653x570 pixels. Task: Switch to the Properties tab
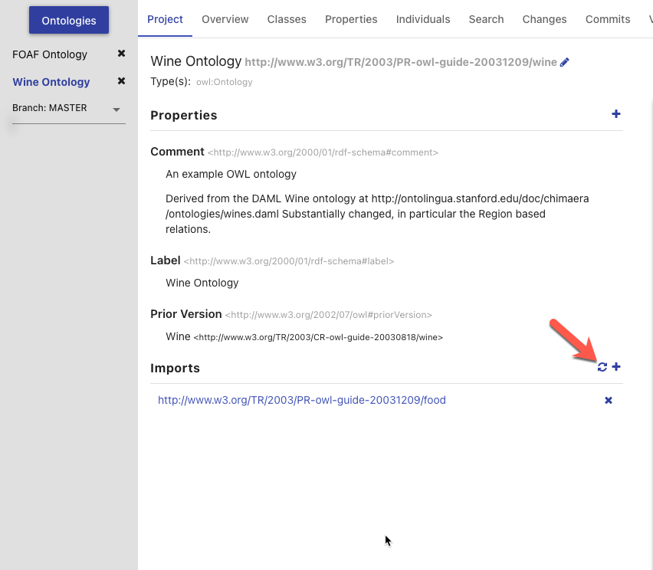click(351, 19)
